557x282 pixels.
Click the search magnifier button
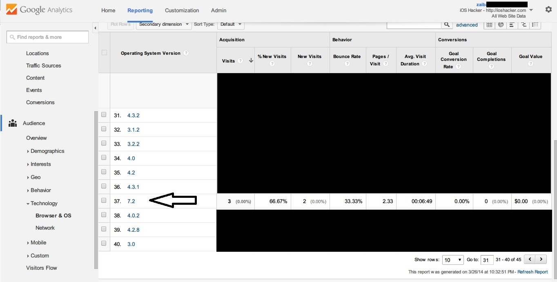tap(447, 25)
